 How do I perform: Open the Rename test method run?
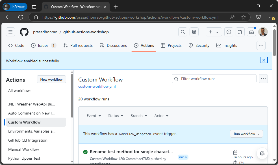[131, 152]
